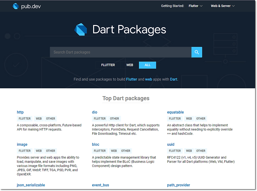The height and width of the screenshot is (191, 257).
Task: Follow the web link in tagline
Action: (x=148, y=79)
